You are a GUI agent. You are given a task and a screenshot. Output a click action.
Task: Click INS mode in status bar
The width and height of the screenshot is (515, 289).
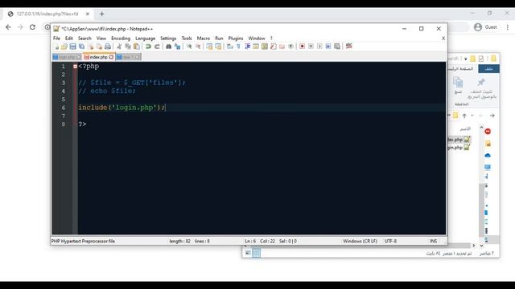(433, 241)
